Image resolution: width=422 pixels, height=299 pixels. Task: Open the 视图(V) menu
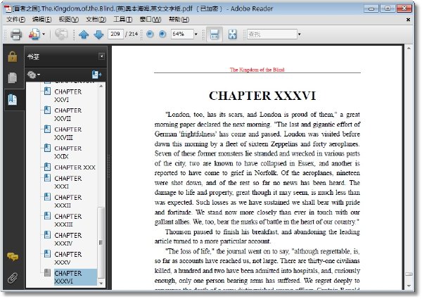[69, 20]
